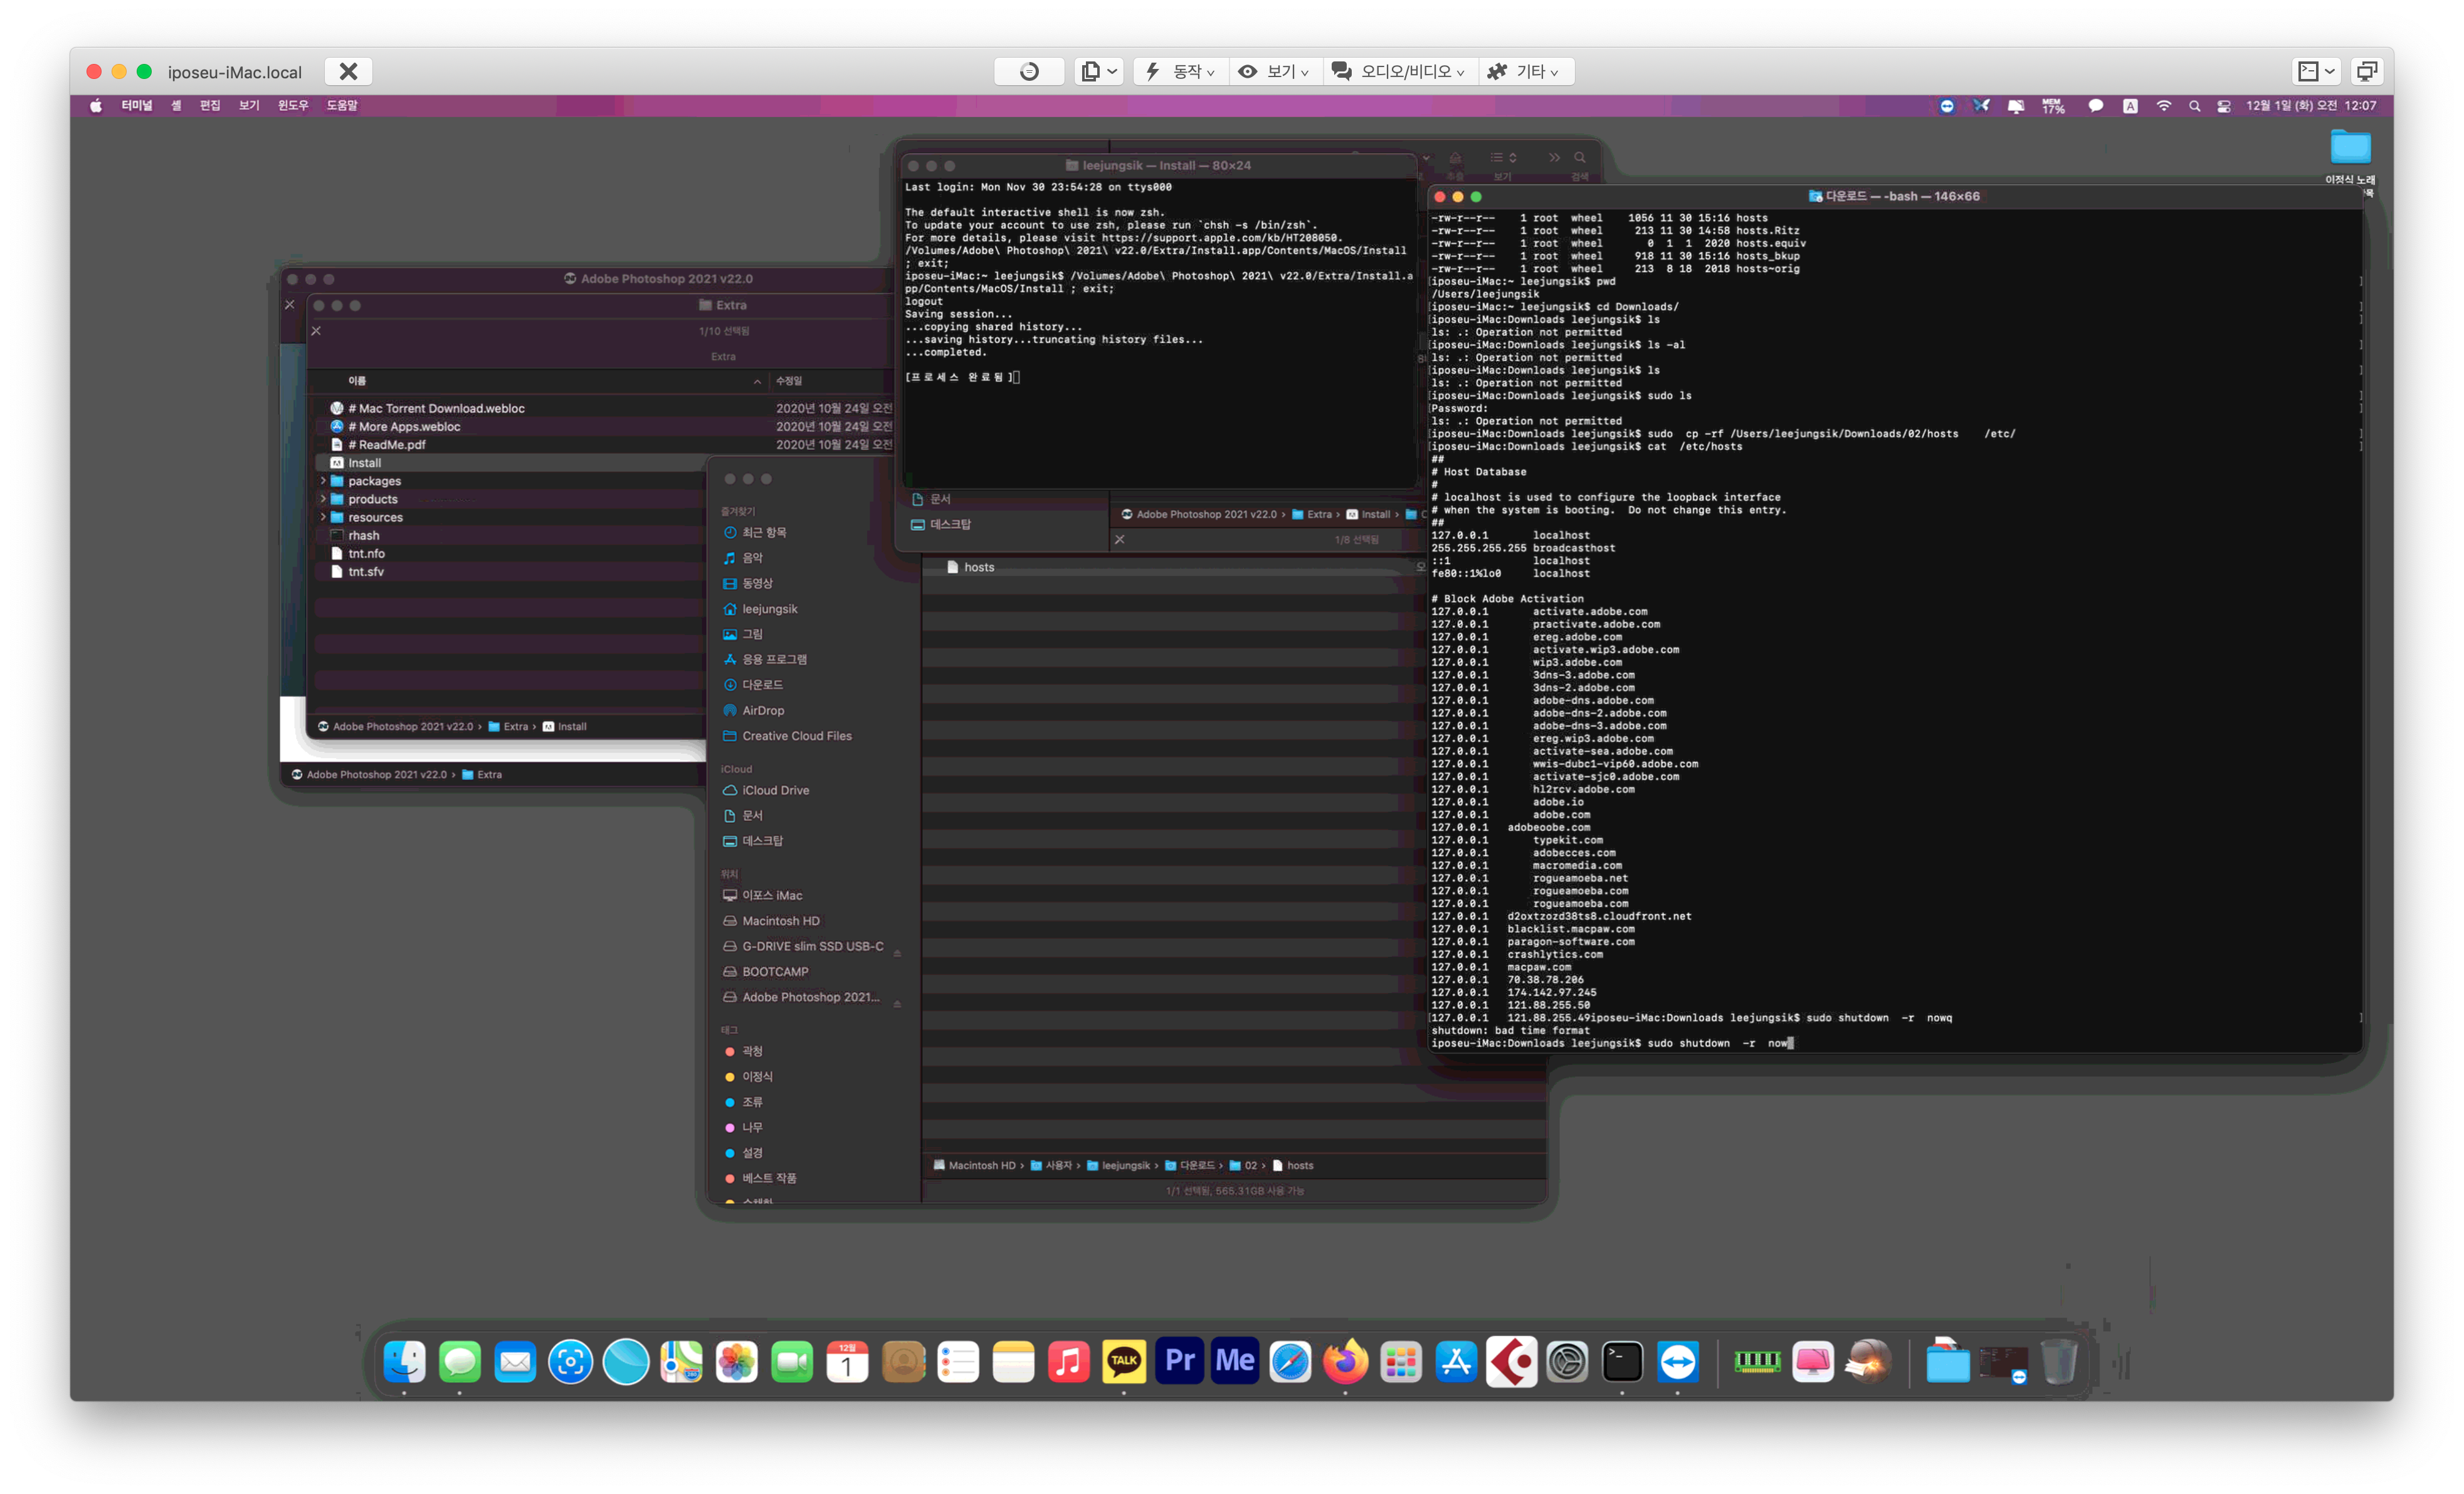Viewport: 2464px width, 1494px height.
Task: Launch Premiere Pro from the Dock
Action: click(1179, 1361)
